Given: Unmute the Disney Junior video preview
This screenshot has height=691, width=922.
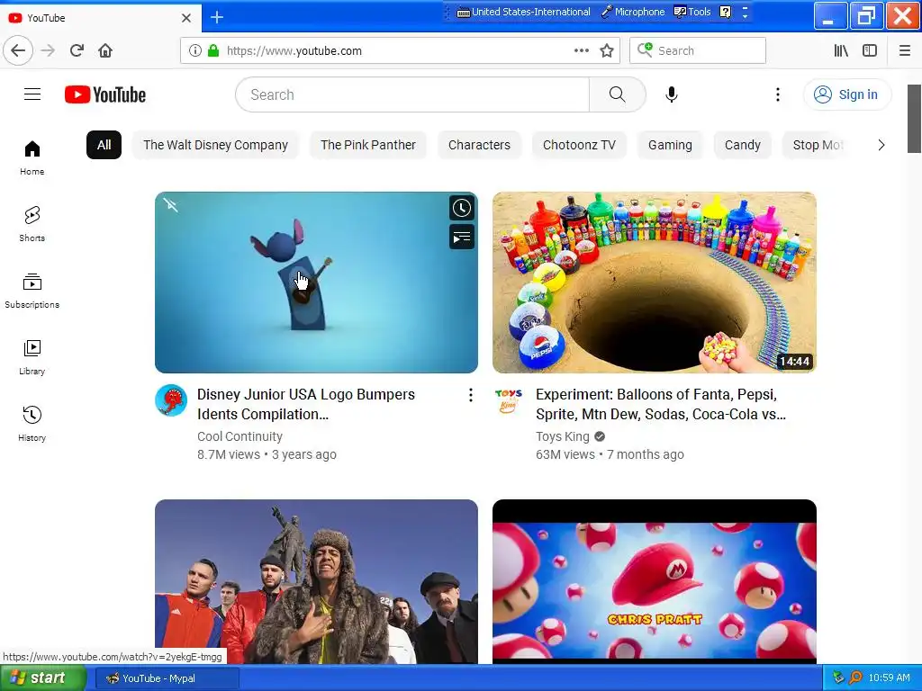Looking at the screenshot, I should pyautogui.click(x=170, y=205).
